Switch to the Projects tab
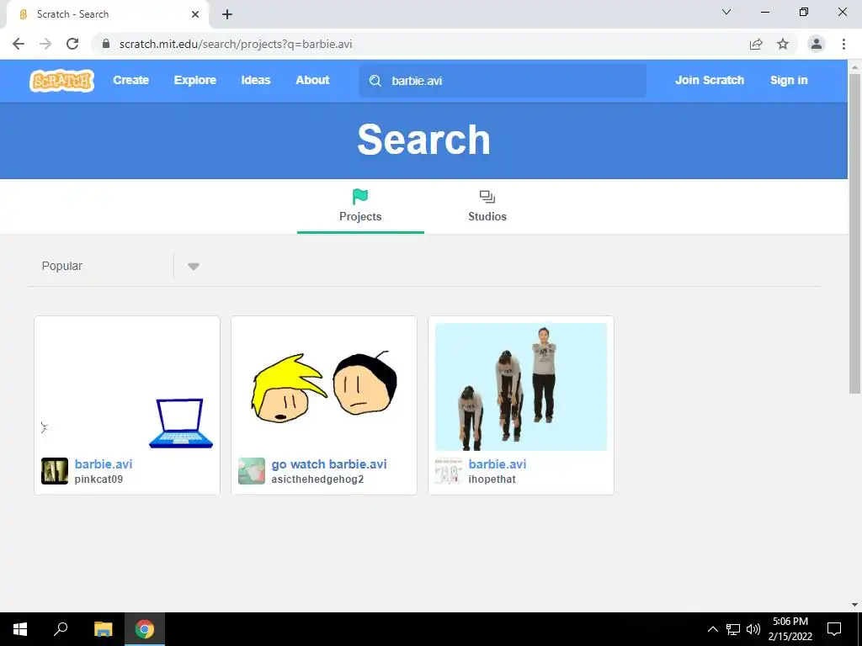Screen dimensions: 862x646 [360, 207]
